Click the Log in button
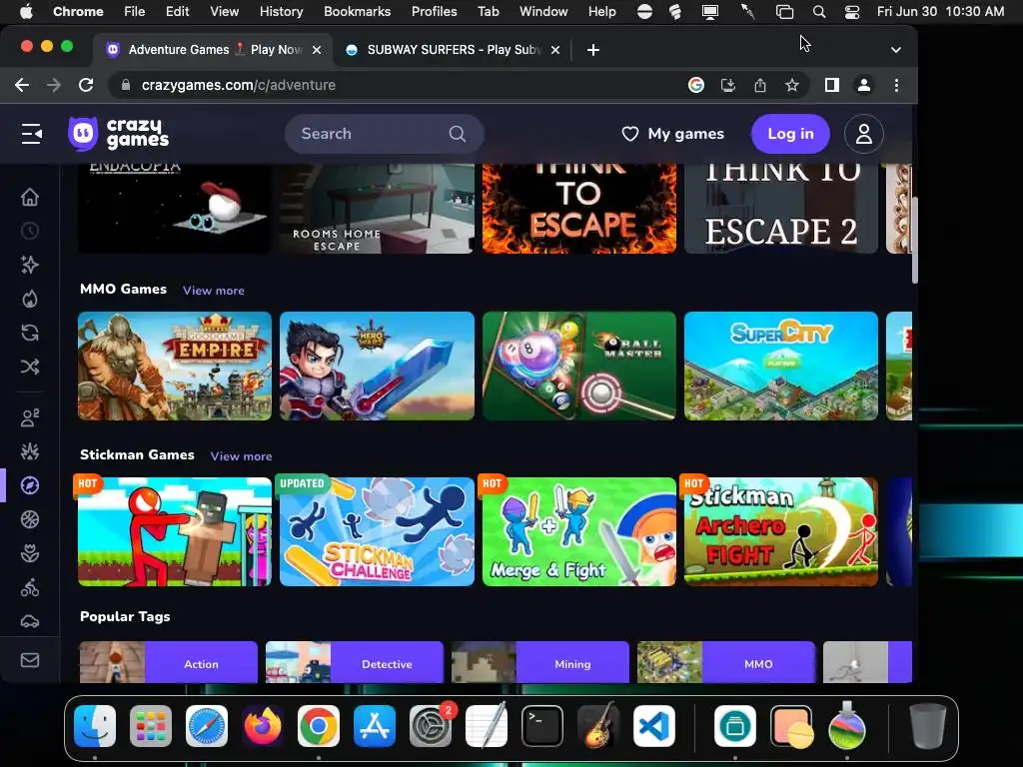The image size is (1023, 767). (791, 134)
